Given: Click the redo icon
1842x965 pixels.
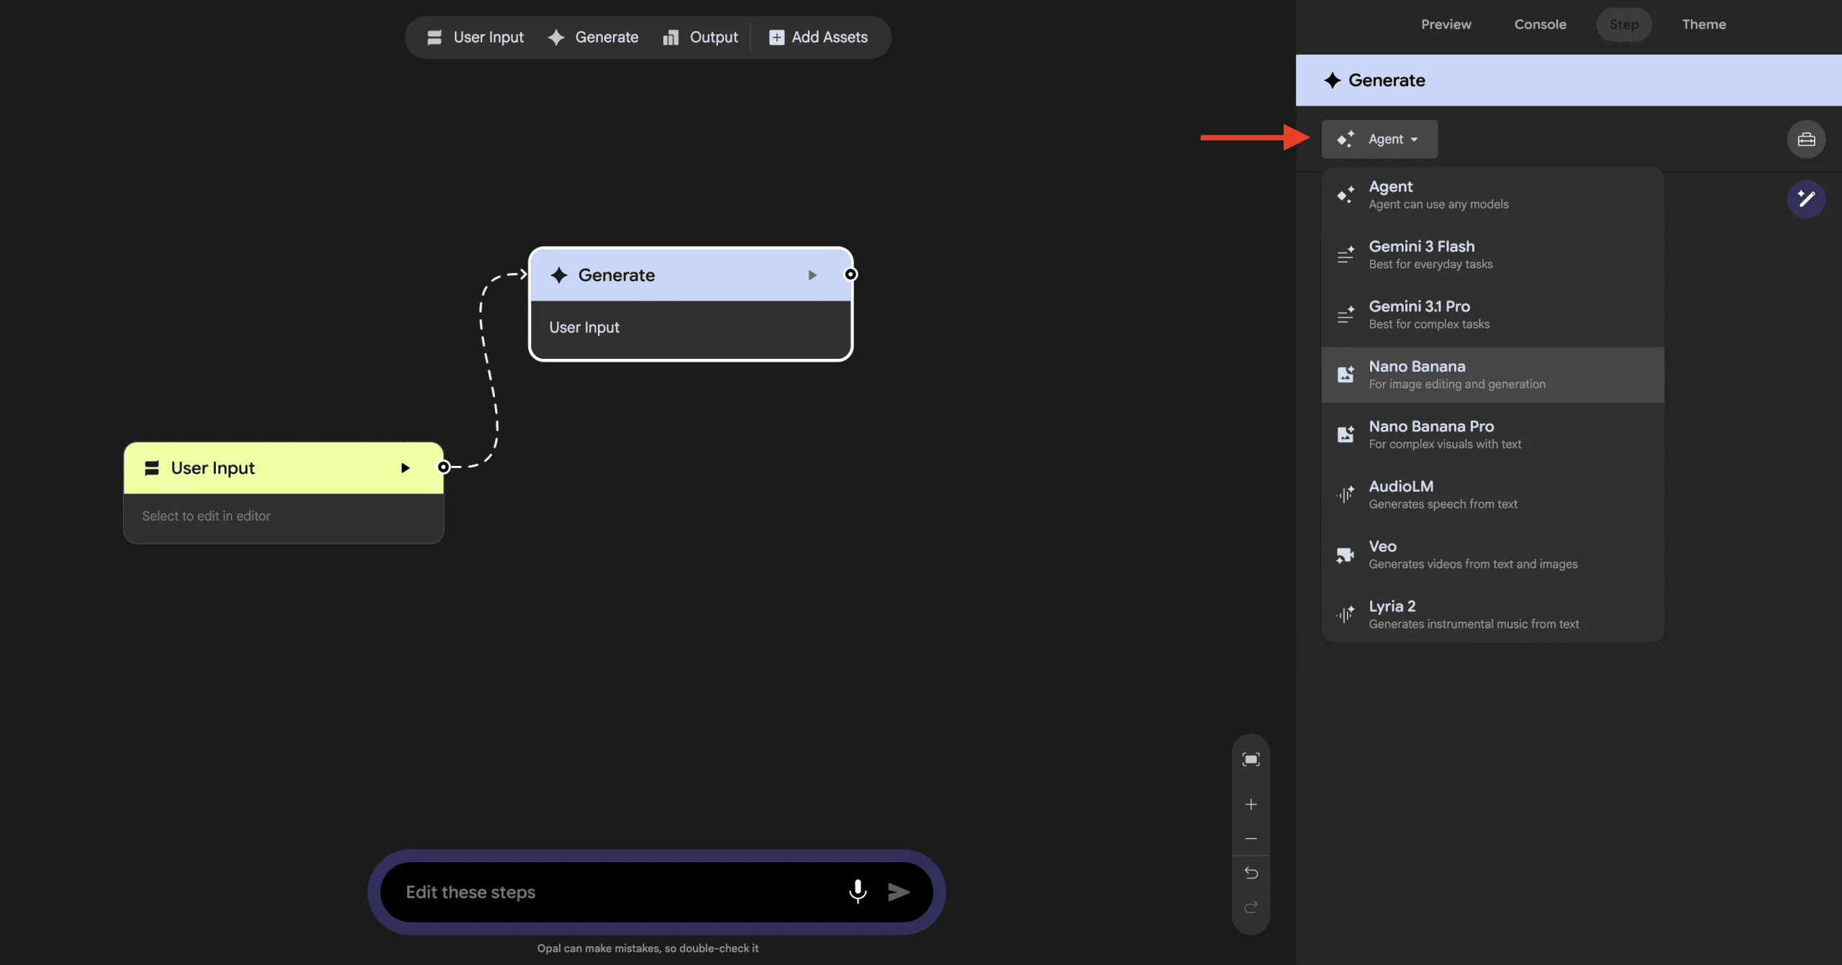Looking at the screenshot, I should (1251, 907).
